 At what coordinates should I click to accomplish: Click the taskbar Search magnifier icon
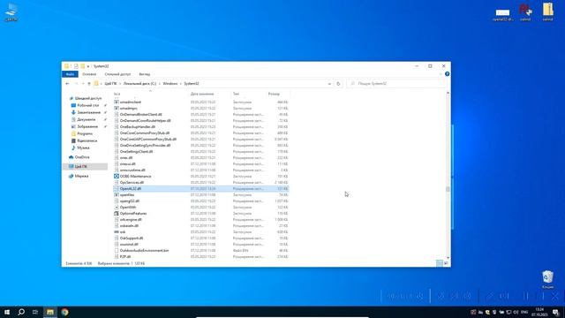coord(21,312)
